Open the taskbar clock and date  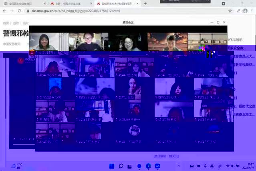250,166
